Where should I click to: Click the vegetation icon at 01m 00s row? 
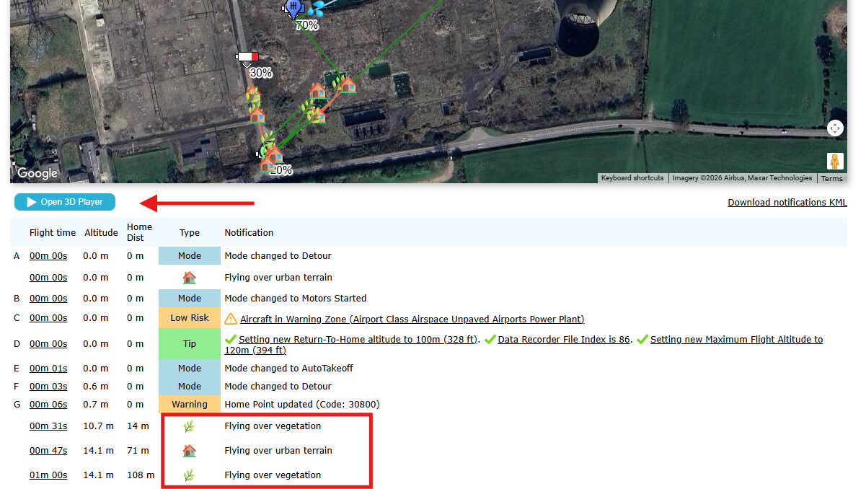coord(189,475)
